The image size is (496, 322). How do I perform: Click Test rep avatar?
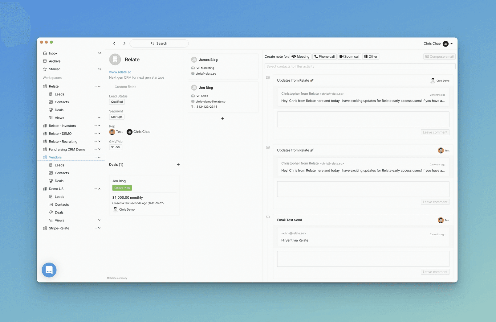tap(112, 132)
